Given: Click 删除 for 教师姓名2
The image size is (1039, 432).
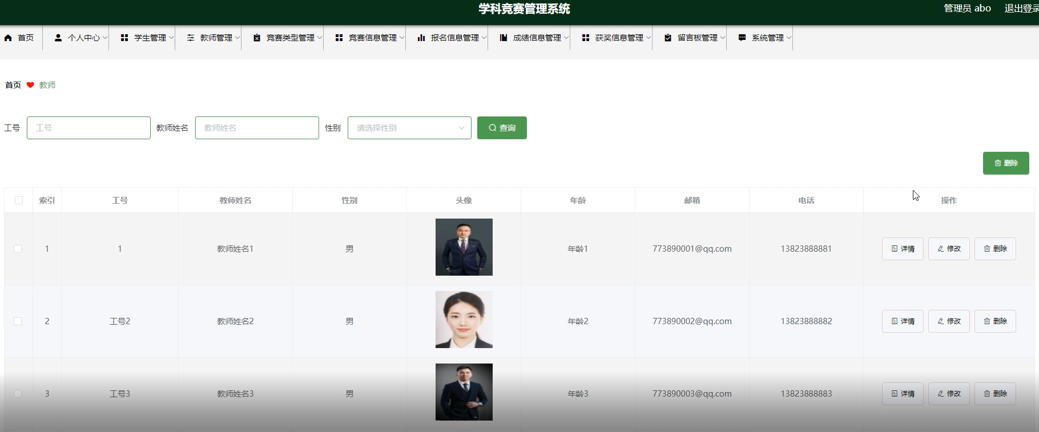Looking at the screenshot, I should click(x=995, y=321).
